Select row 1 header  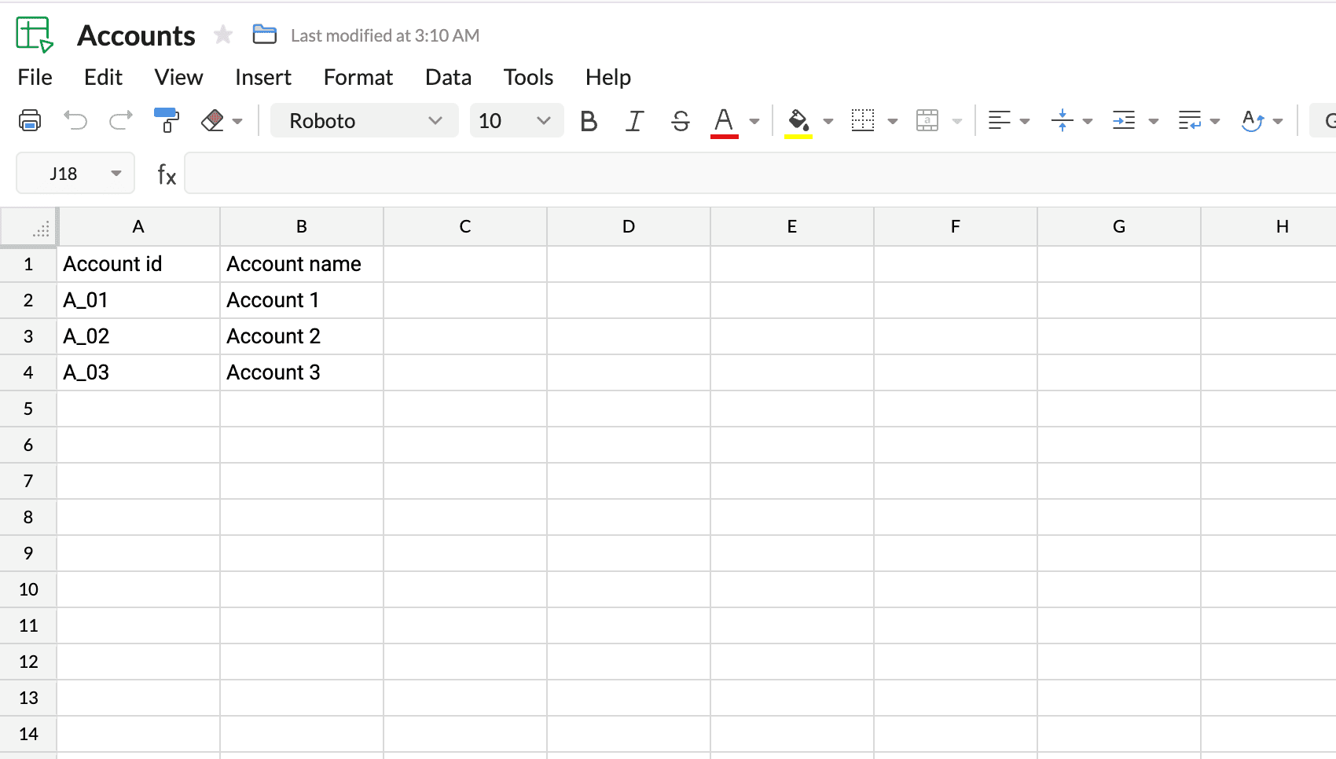tap(28, 264)
